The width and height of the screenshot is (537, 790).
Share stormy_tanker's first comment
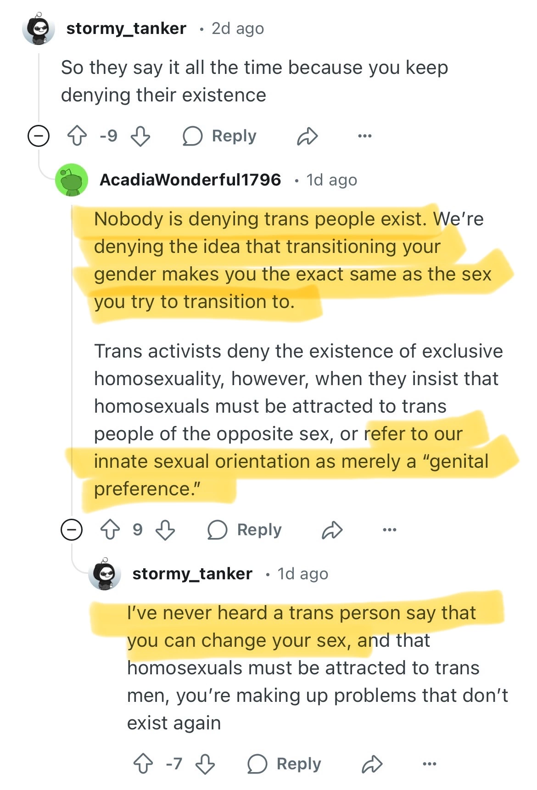coord(307,136)
